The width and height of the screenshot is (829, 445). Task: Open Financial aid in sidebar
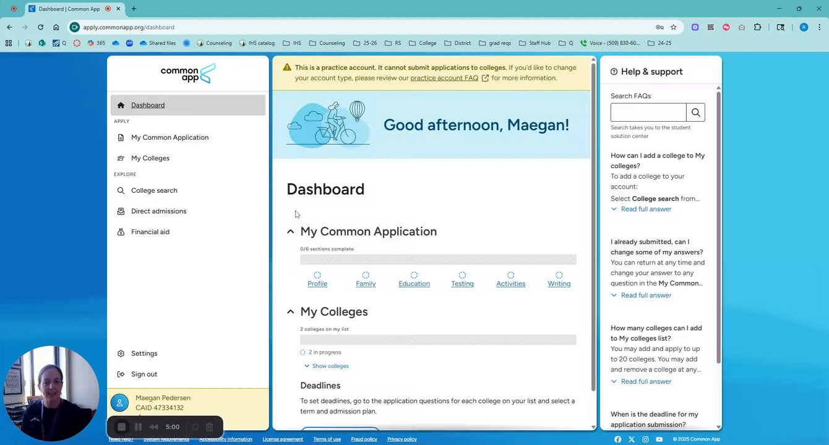[x=188, y=232]
